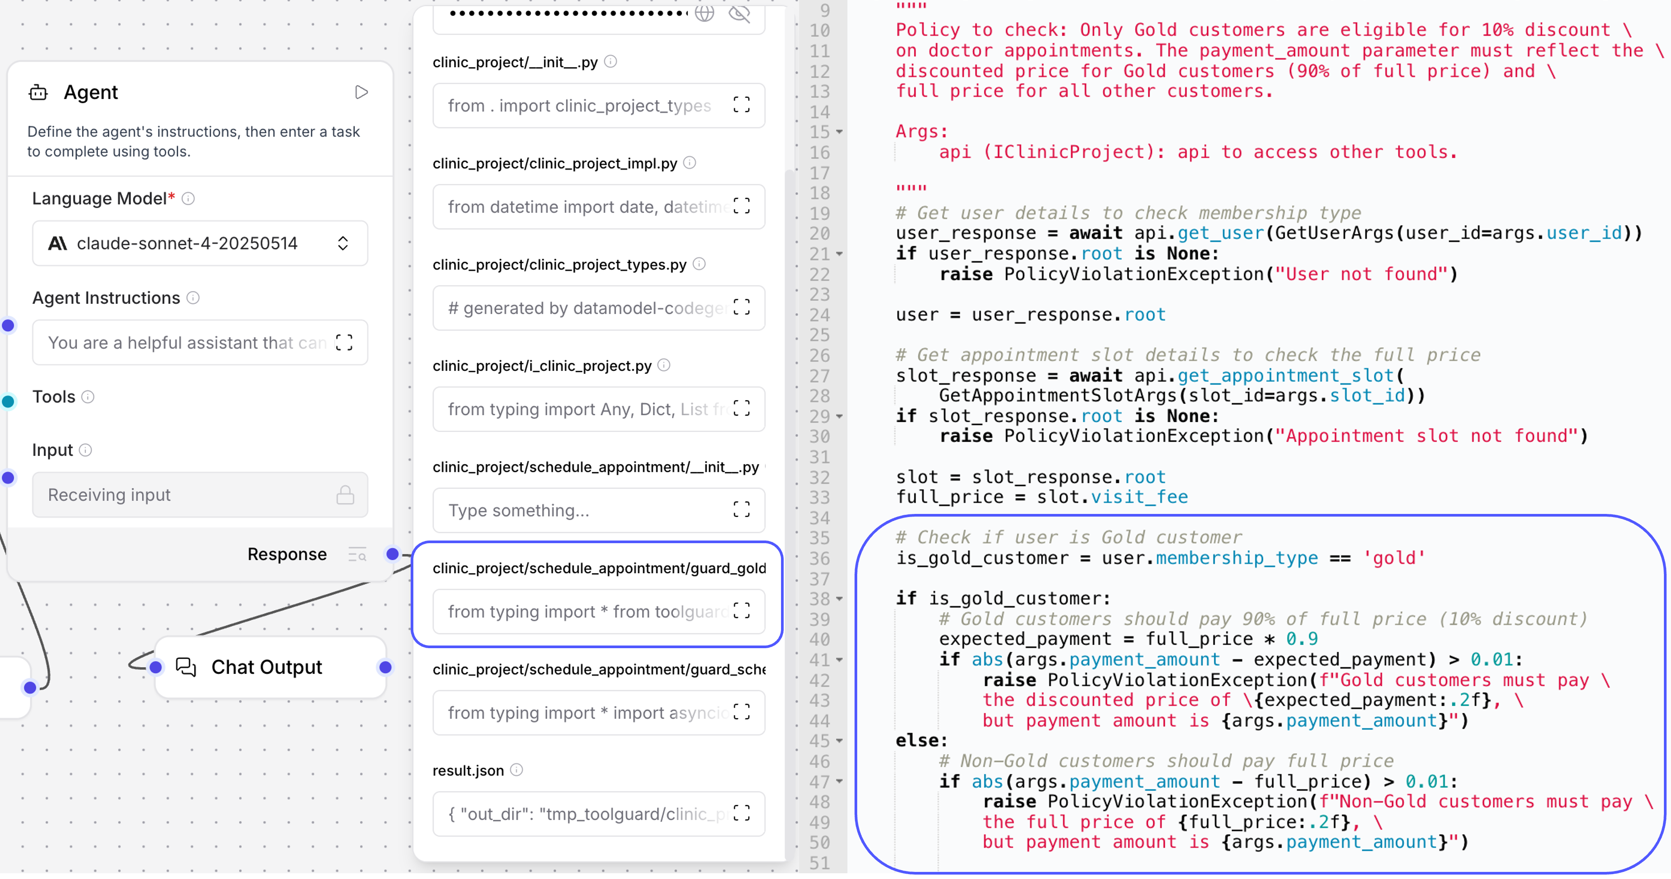Click the Receiving input field
Viewport: 1671px width, 879px height.
pos(200,495)
